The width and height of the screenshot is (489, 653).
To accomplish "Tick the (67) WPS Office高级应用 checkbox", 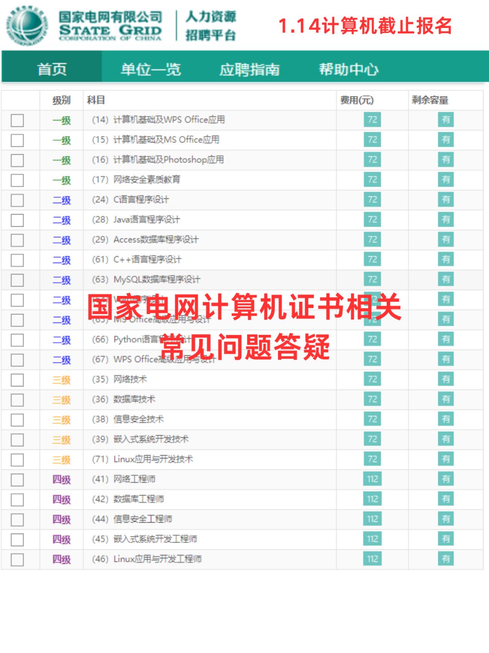I will click(x=17, y=360).
